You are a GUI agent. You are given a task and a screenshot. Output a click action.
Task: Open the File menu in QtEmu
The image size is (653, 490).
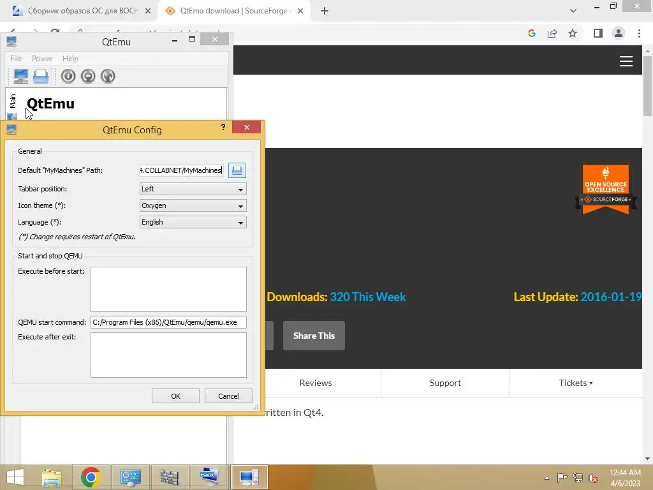click(x=16, y=58)
